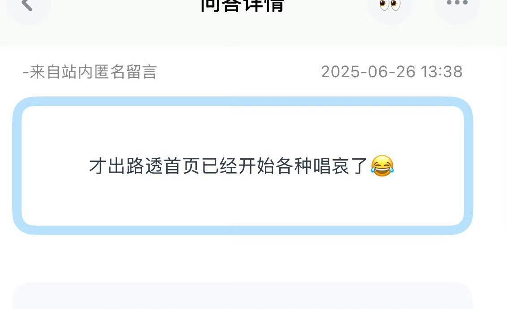Click the 2025-06-26 date text
Screen dimensions: 507x309
coord(368,71)
